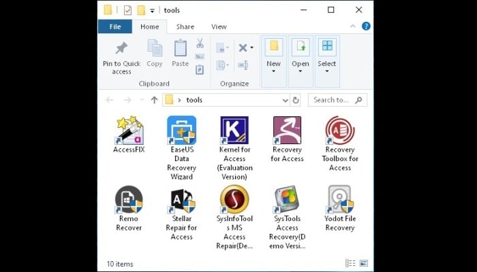Click the tools path in address bar
The image size is (477, 272).
[194, 100]
